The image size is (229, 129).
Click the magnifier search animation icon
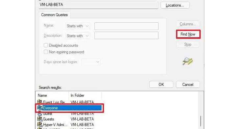click(188, 61)
